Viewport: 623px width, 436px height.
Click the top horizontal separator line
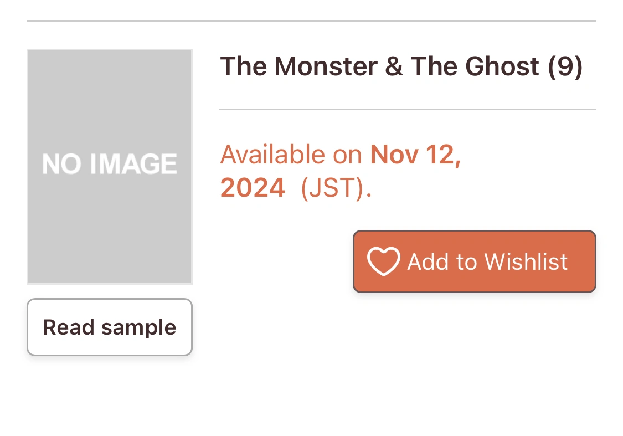311,21
